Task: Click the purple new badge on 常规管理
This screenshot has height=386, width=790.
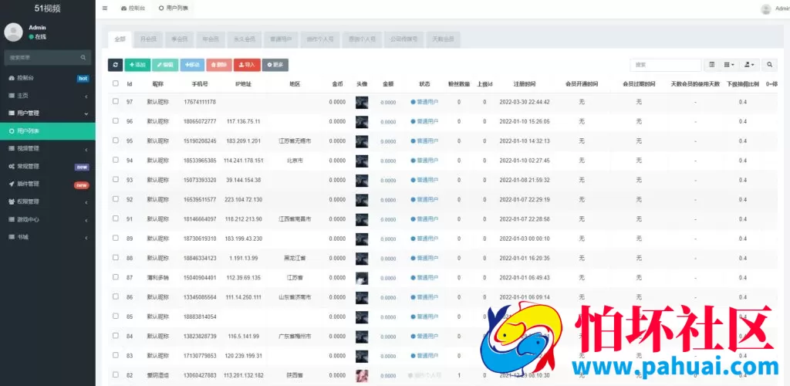Action: pos(82,167)
